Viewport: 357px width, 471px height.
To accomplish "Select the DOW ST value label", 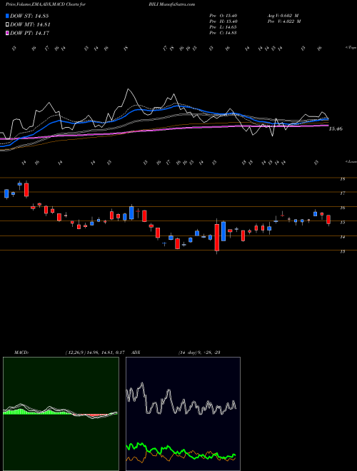I will pos(29,16).
